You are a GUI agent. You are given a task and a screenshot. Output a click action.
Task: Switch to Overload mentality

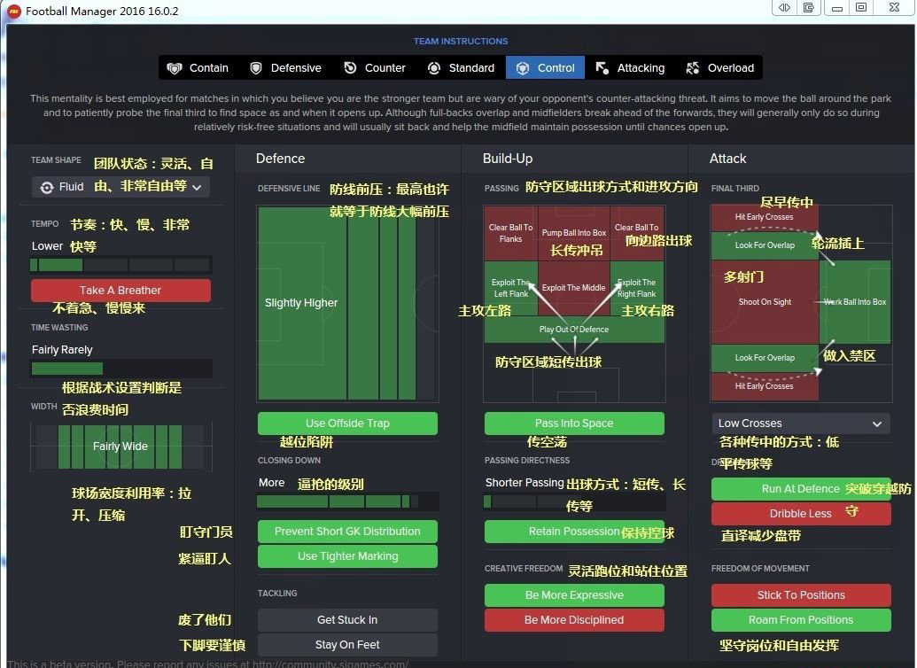(719, 68)
